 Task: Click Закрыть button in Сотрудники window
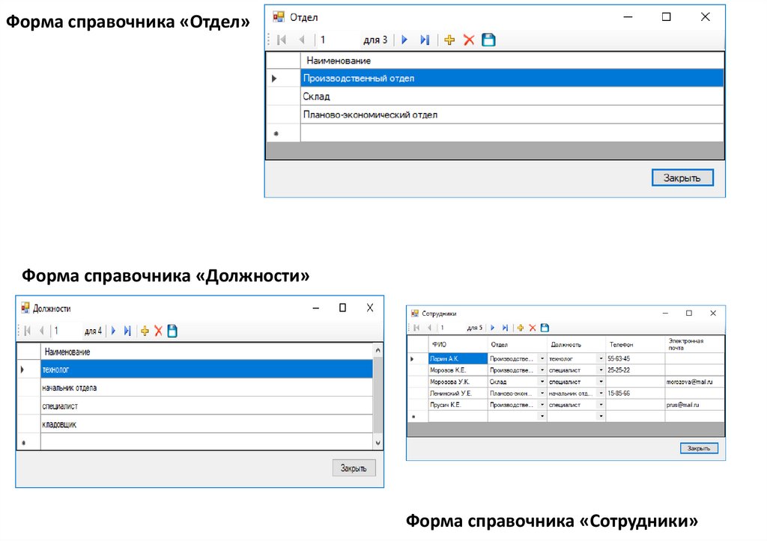click(699, 448)
